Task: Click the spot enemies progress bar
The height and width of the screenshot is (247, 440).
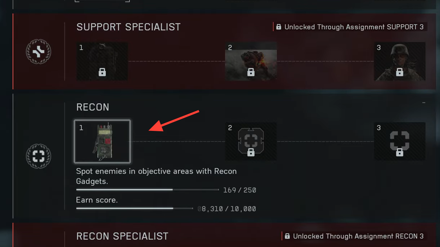Action: pyautogui.click(x=148, y=189)
